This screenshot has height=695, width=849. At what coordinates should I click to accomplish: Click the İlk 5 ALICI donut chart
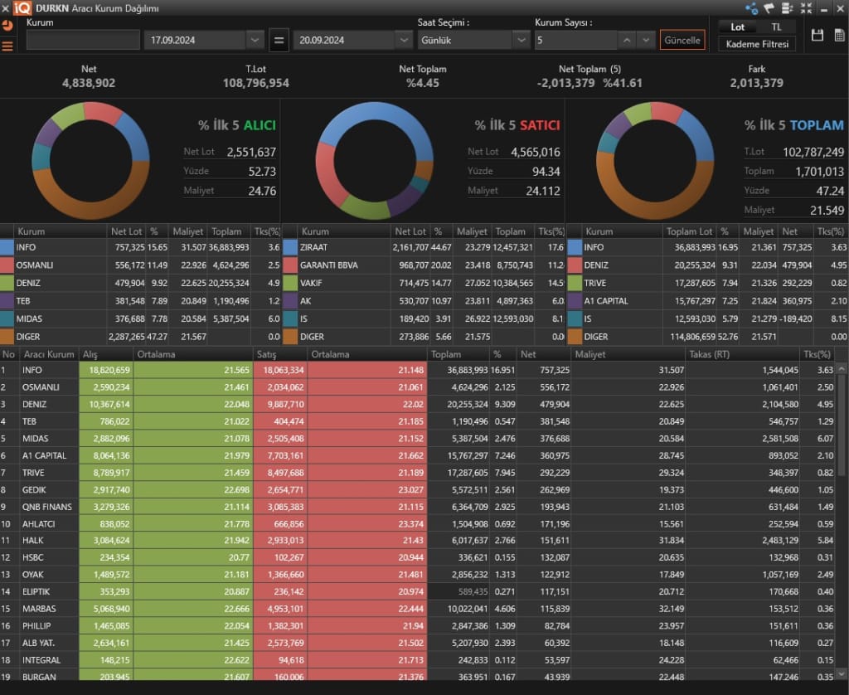click(90, 161)
